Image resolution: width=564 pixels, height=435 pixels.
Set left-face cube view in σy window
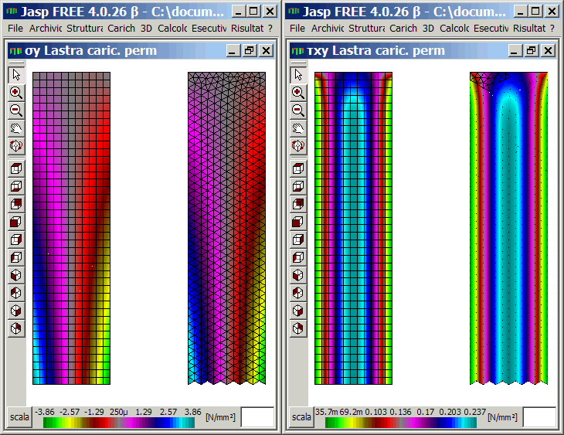16,257
